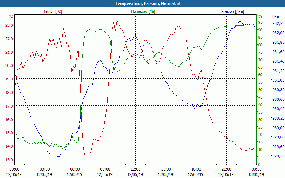Click the "15,0" temperature axis value
Viewport: 285px width, 178px height.
[x=9, y=133]
